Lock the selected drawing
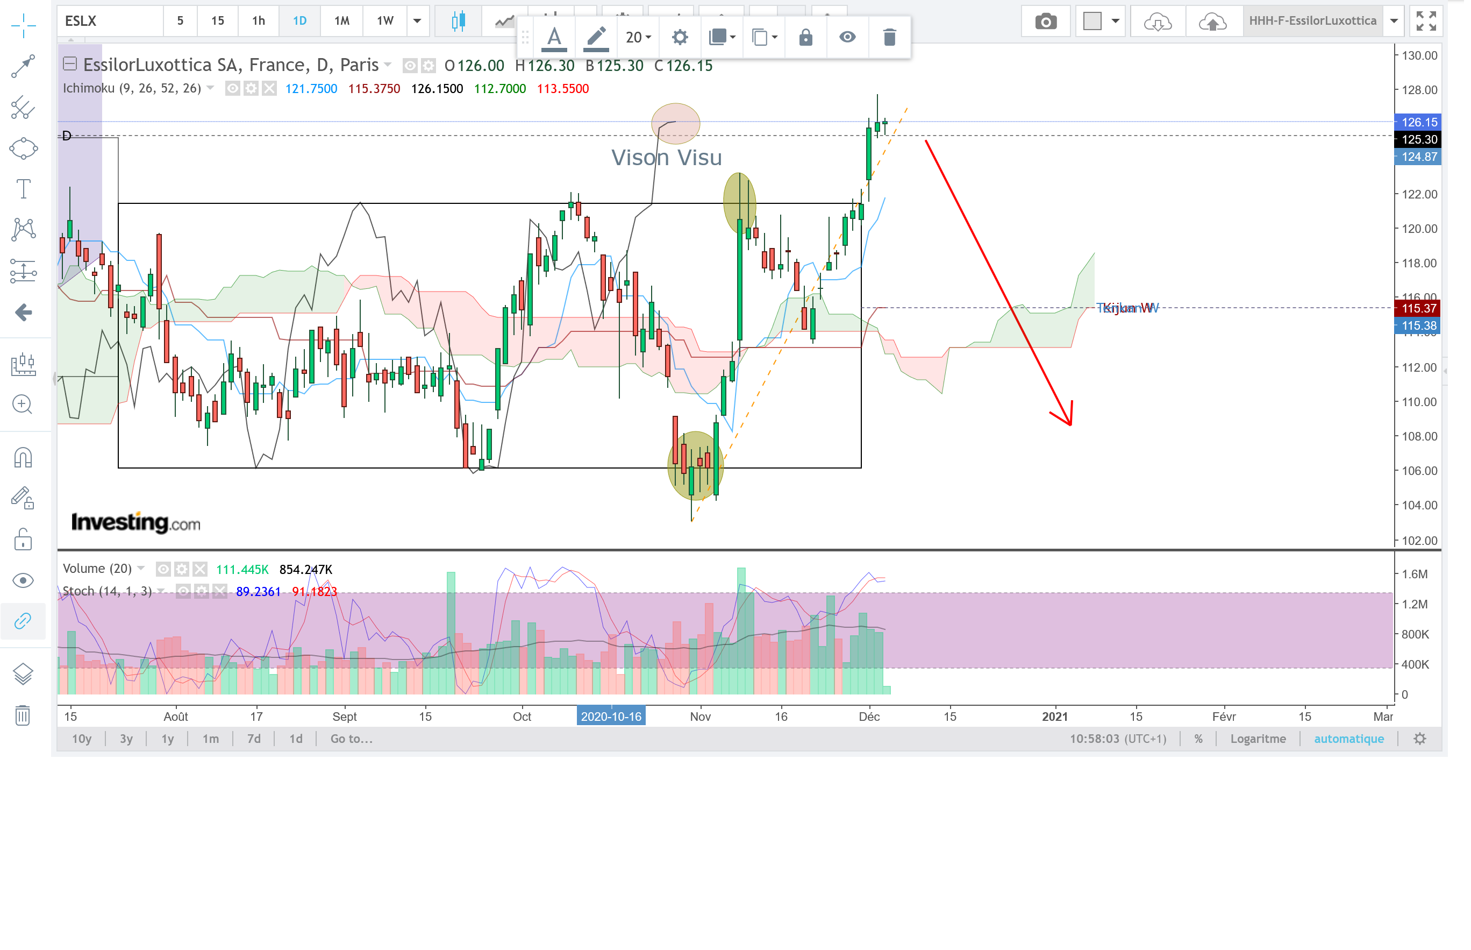 click(x=805, y=38)
